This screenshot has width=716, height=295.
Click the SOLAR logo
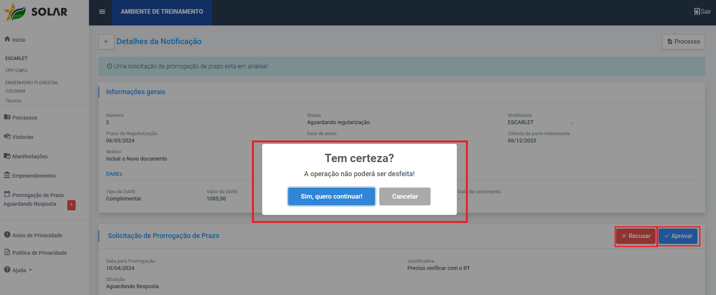coord(36,12)
